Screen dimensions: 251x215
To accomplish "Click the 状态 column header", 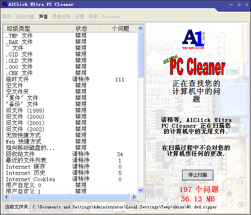I will click(x=81, y=28).
